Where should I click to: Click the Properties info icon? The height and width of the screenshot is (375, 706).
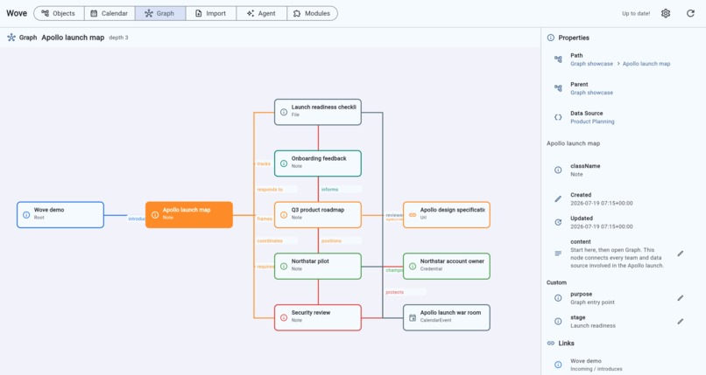click(x=551, y=38)
